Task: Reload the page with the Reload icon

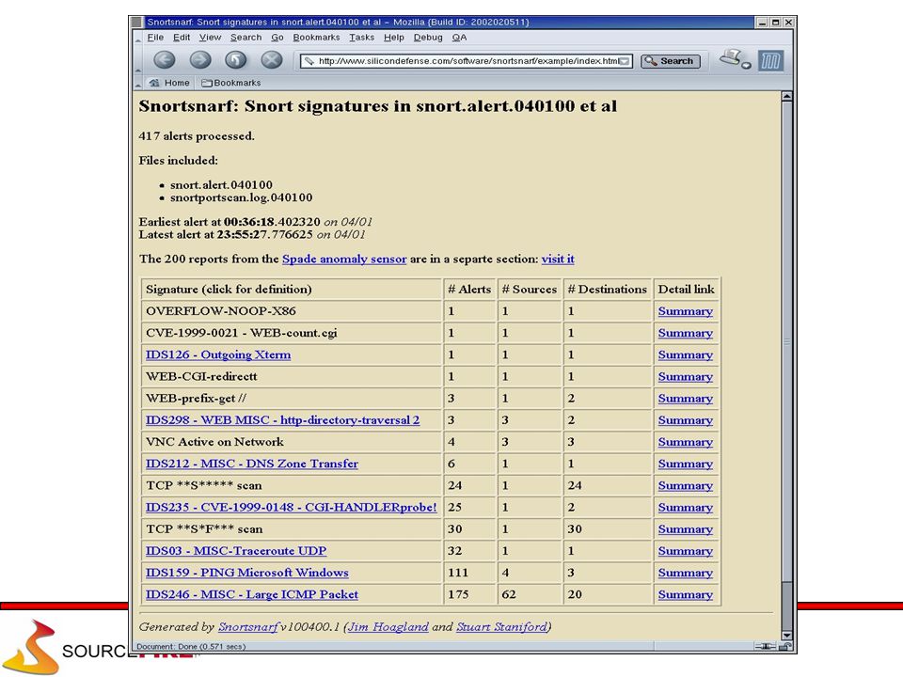Action: point(235,60)
